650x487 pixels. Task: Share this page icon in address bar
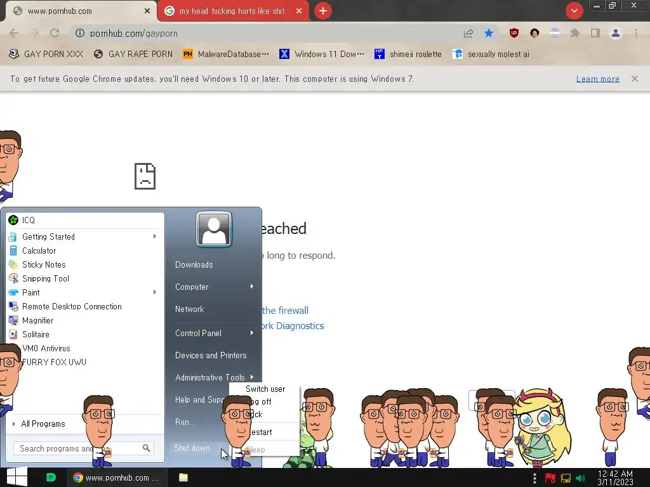point(468,33)
